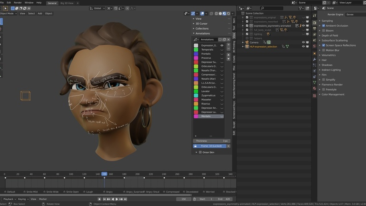Click the Mentalis magenta color swatch
The width and height of the screenshot is (366, 206).
(196, 116)
